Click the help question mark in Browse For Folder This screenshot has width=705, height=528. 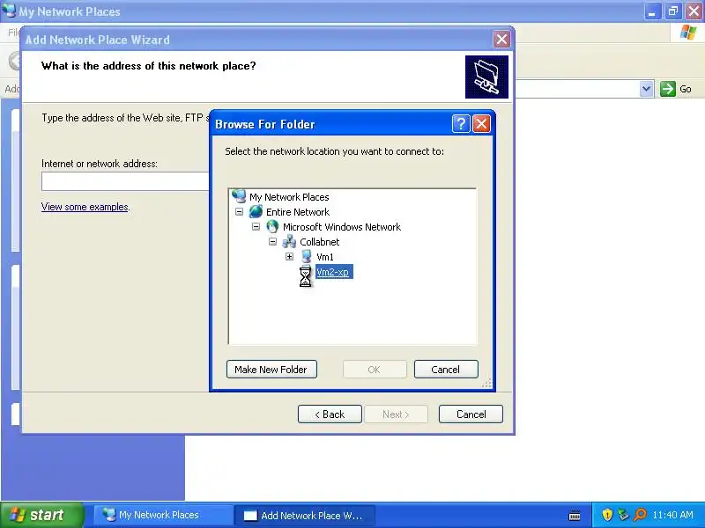click(x=461, y=123)
